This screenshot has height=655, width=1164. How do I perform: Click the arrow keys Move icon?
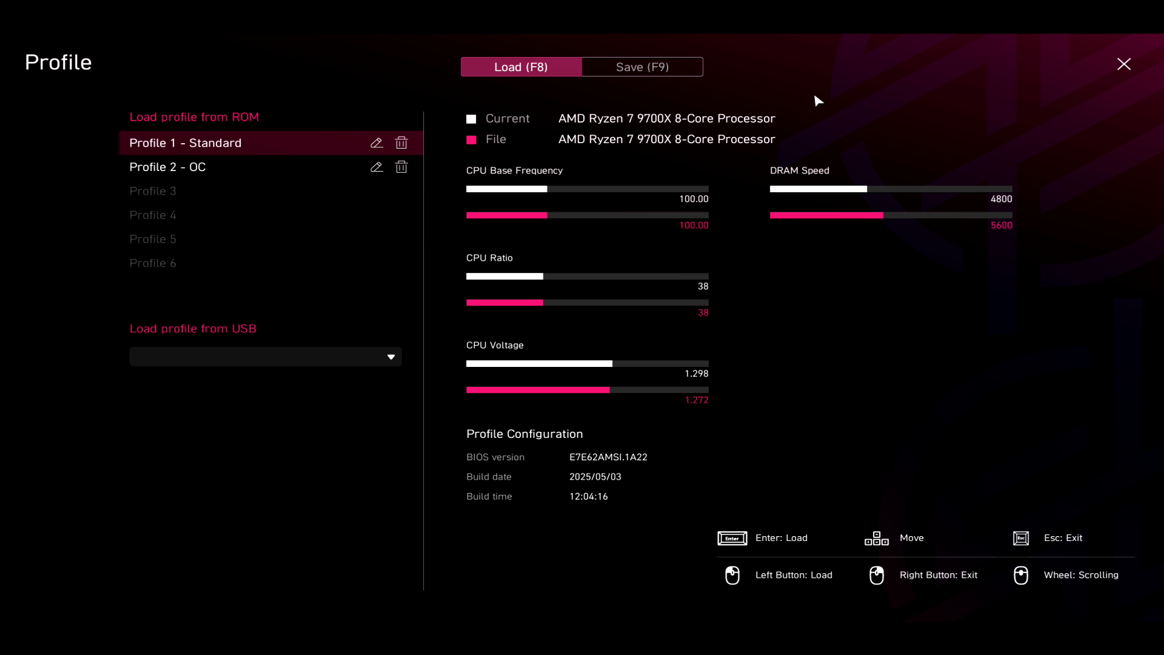pyautogui.click(x=876, y=539)
